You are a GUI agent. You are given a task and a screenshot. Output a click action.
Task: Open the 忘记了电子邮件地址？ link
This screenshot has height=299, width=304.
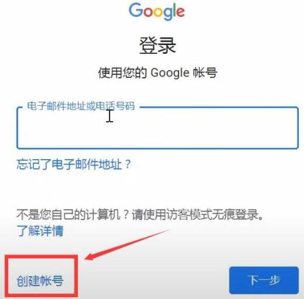click(x=74, y=164)
